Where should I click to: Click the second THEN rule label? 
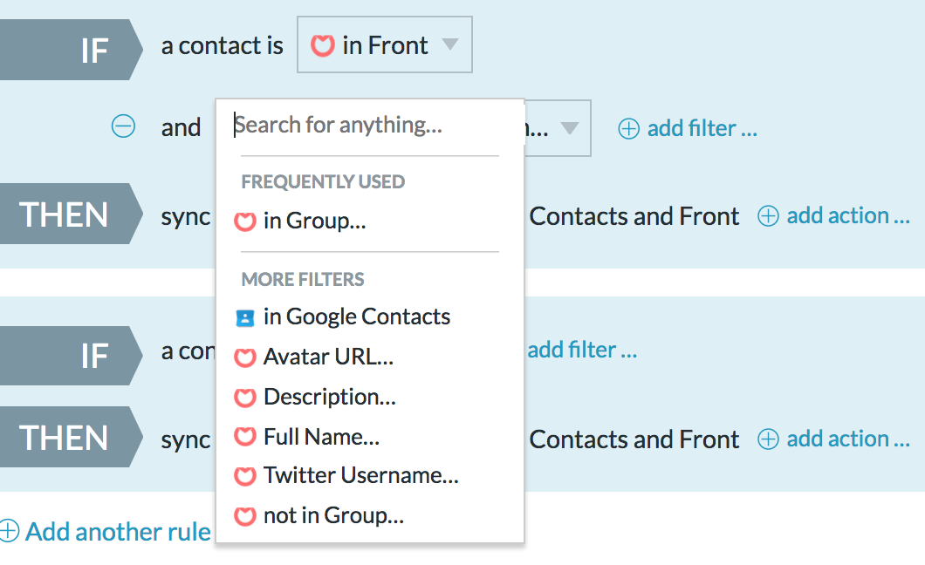point(71,437)
